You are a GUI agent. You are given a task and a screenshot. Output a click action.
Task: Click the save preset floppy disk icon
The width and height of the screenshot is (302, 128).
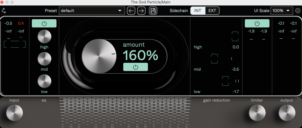(x=153, y=11)
